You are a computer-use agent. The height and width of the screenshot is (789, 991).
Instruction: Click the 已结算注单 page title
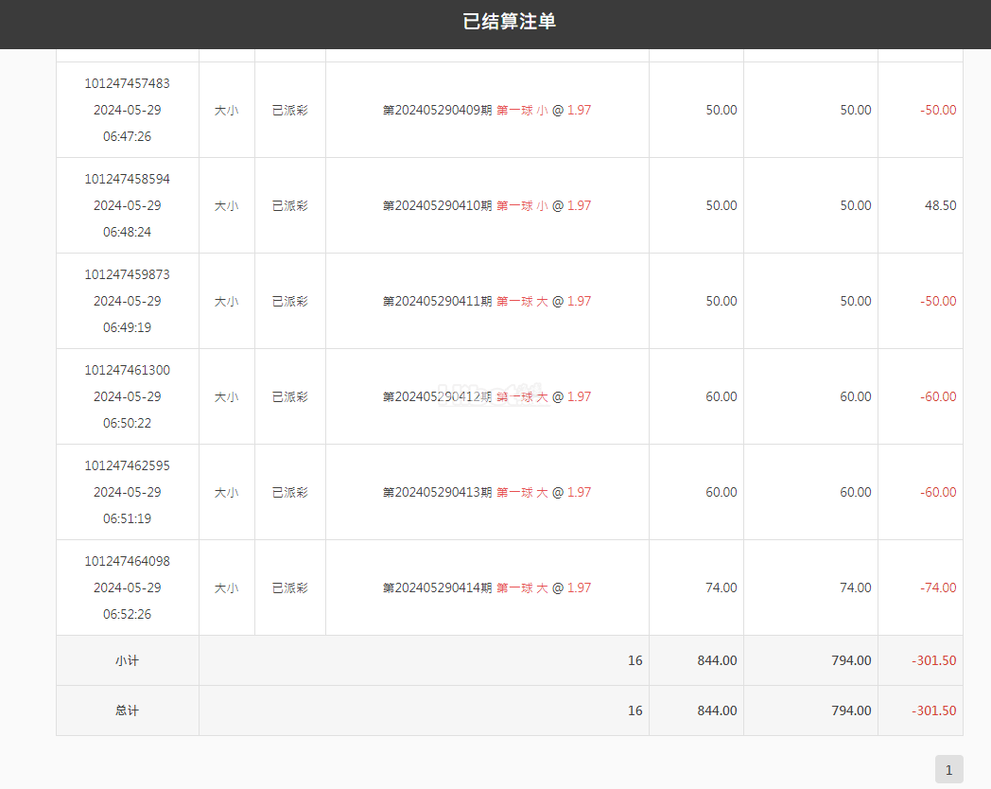[x=510, y=22]
